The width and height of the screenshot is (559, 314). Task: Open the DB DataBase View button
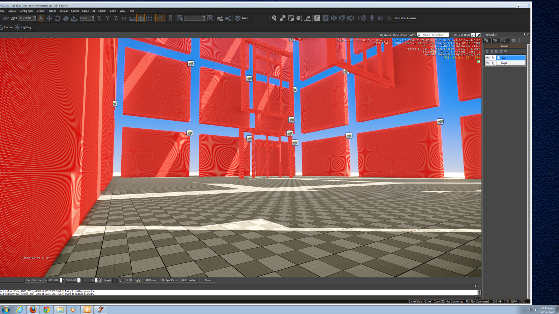tap(380, 18)
